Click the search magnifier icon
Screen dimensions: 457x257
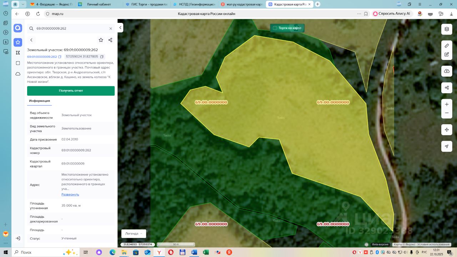[31, 29]
